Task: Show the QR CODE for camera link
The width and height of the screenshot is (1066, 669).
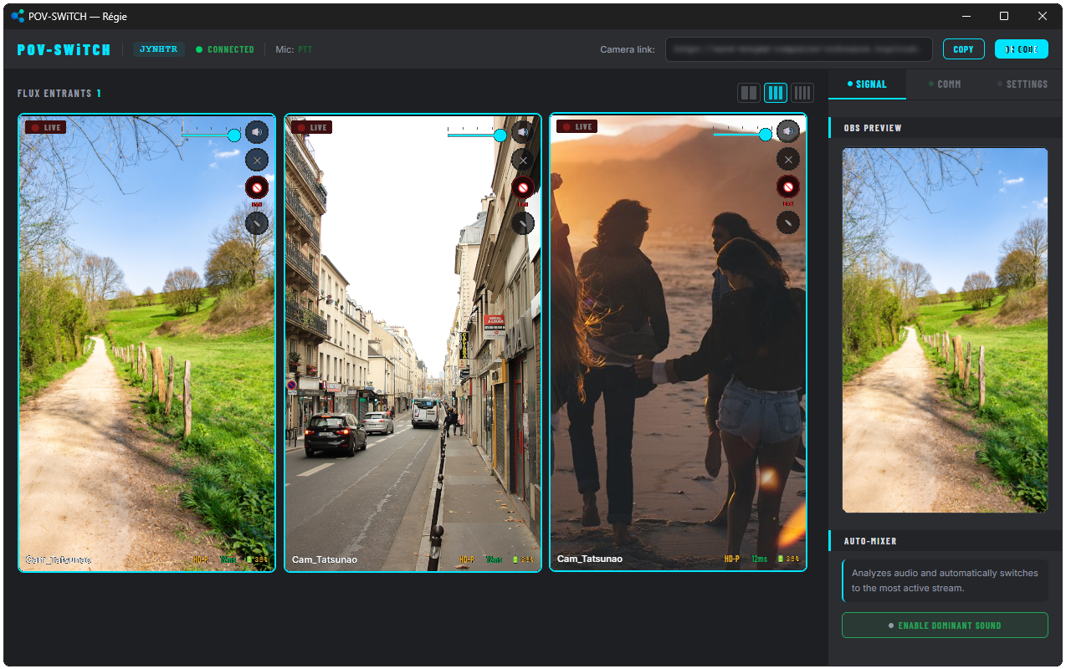Action: click(x=1021, y=49)
